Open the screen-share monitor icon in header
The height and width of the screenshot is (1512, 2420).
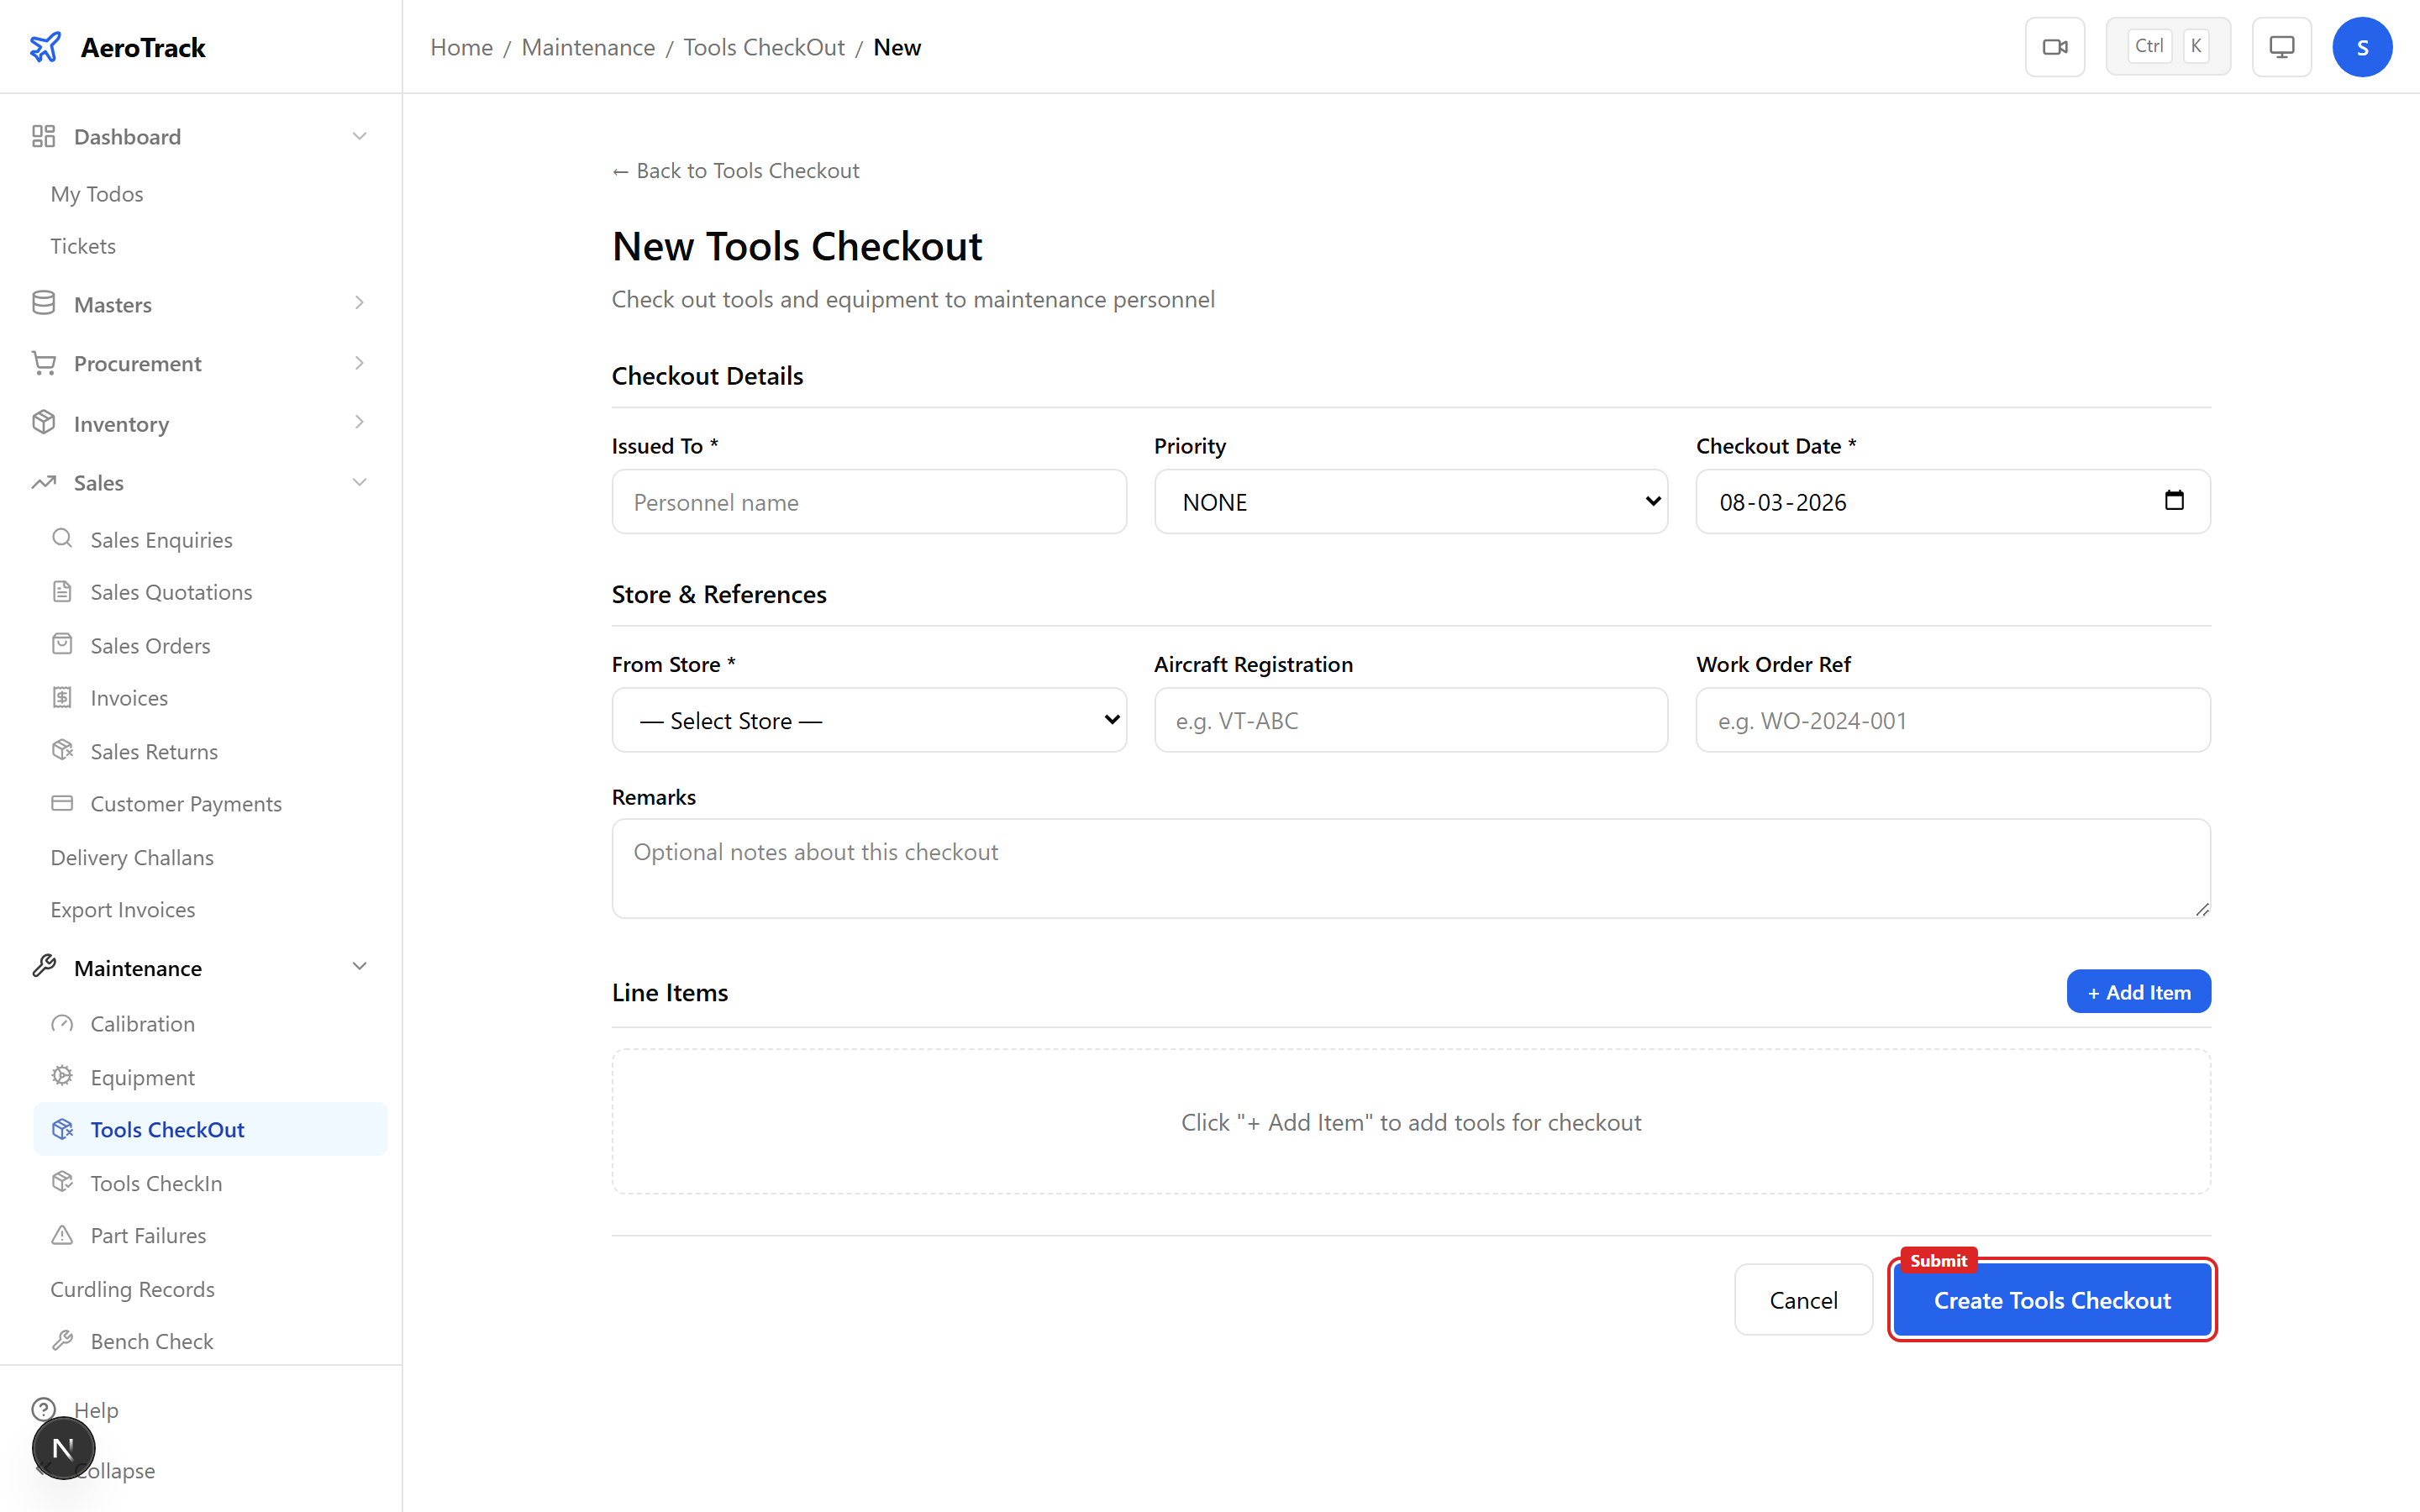[2281, 46]
